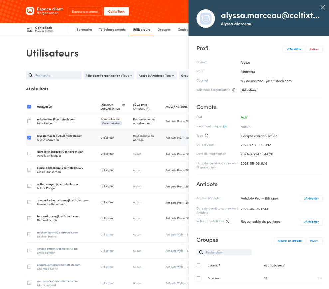Uncheck the alyssa.marceau@celtixtech.com row checkbox
The height and width of the screenshot is (289, 329).
coord(29,138)
